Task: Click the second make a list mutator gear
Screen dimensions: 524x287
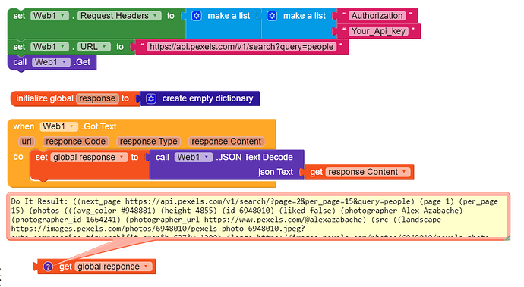Action: point(272,16)
